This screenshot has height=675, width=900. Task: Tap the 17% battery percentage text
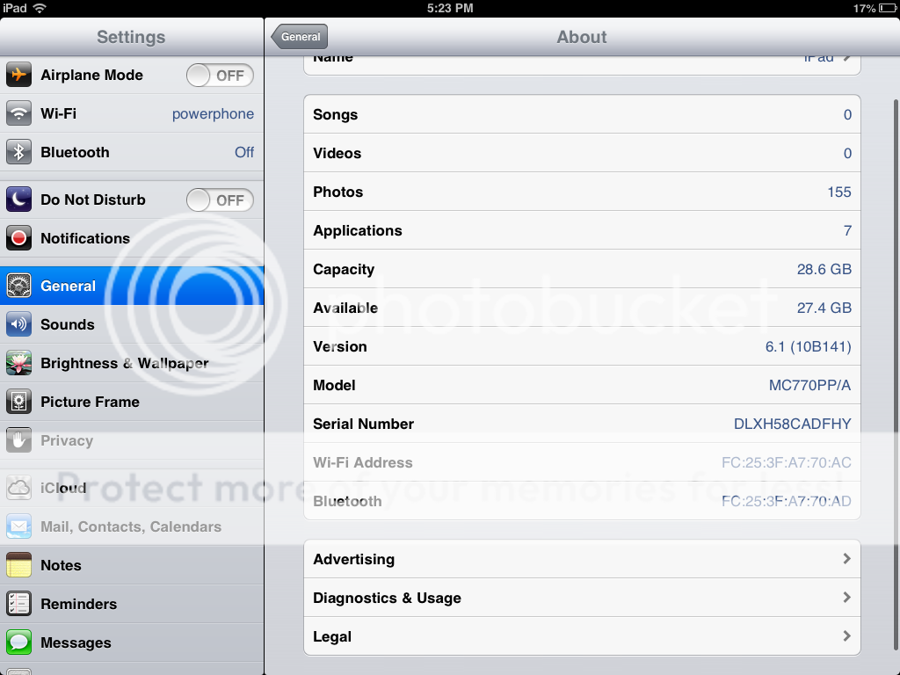[x=864, y=8]
